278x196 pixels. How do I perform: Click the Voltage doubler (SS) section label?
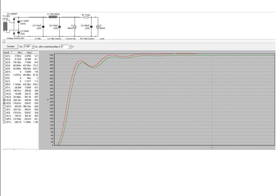tap(16, 38)
